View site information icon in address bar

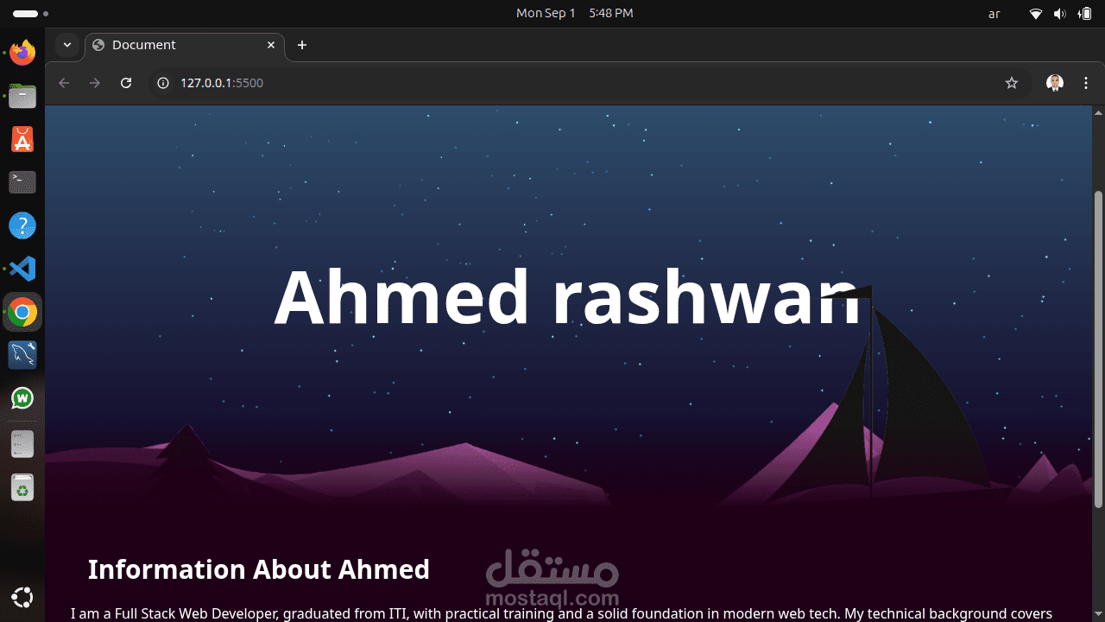pos(162,83)
